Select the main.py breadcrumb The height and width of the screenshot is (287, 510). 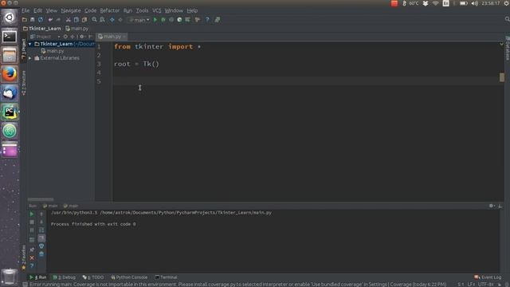coord(77,29)
